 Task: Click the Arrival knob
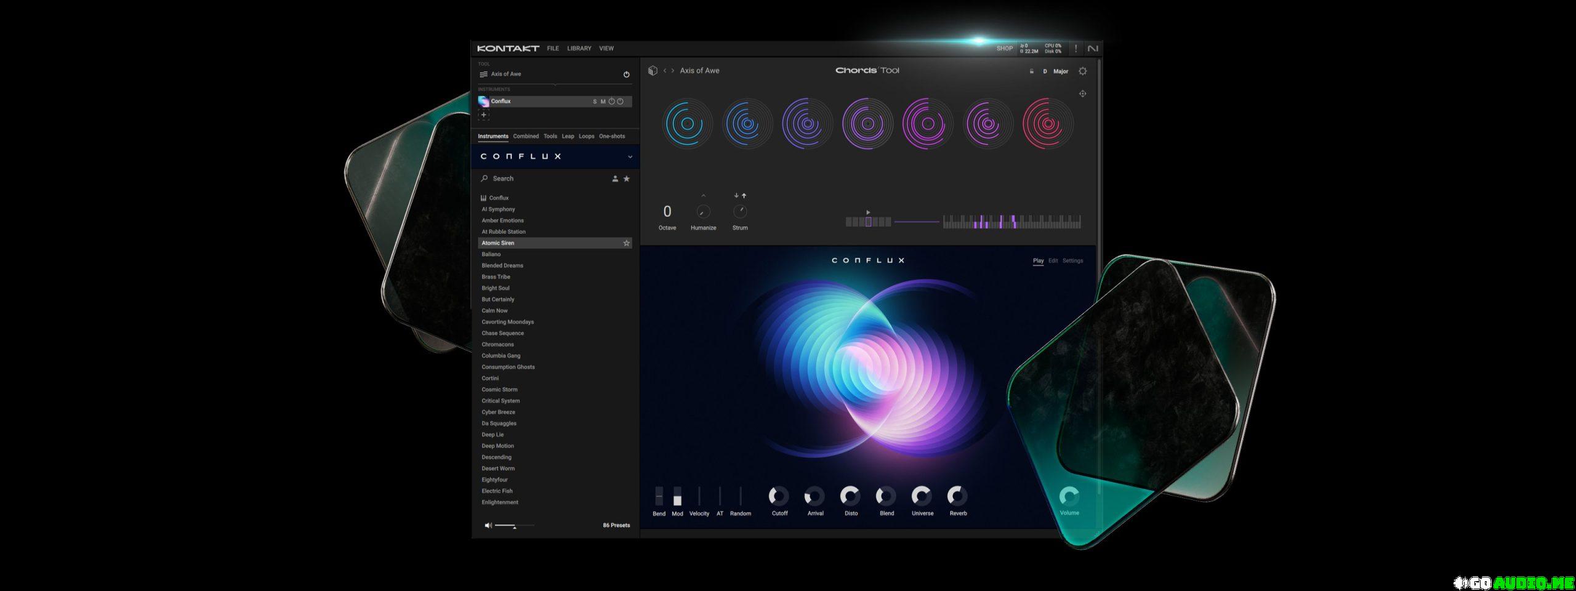(x=814, y=496)
